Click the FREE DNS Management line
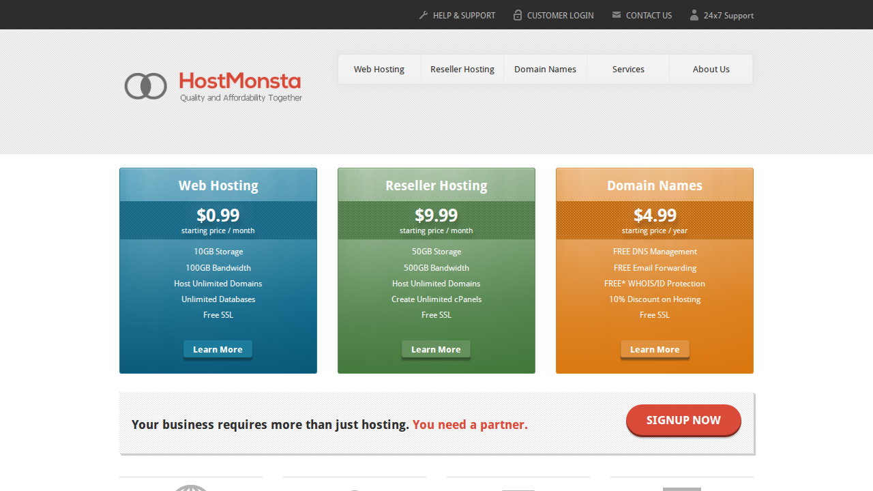Image resolution: width=873 pixels, height=491 pixels. pos(655,252)
